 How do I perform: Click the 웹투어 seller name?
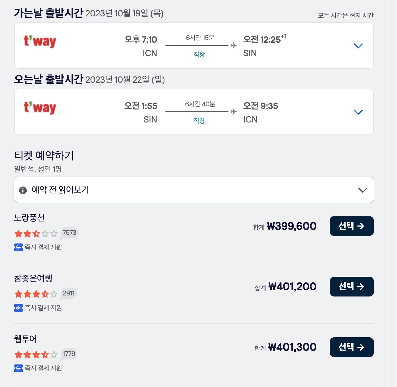coord(25,339)
